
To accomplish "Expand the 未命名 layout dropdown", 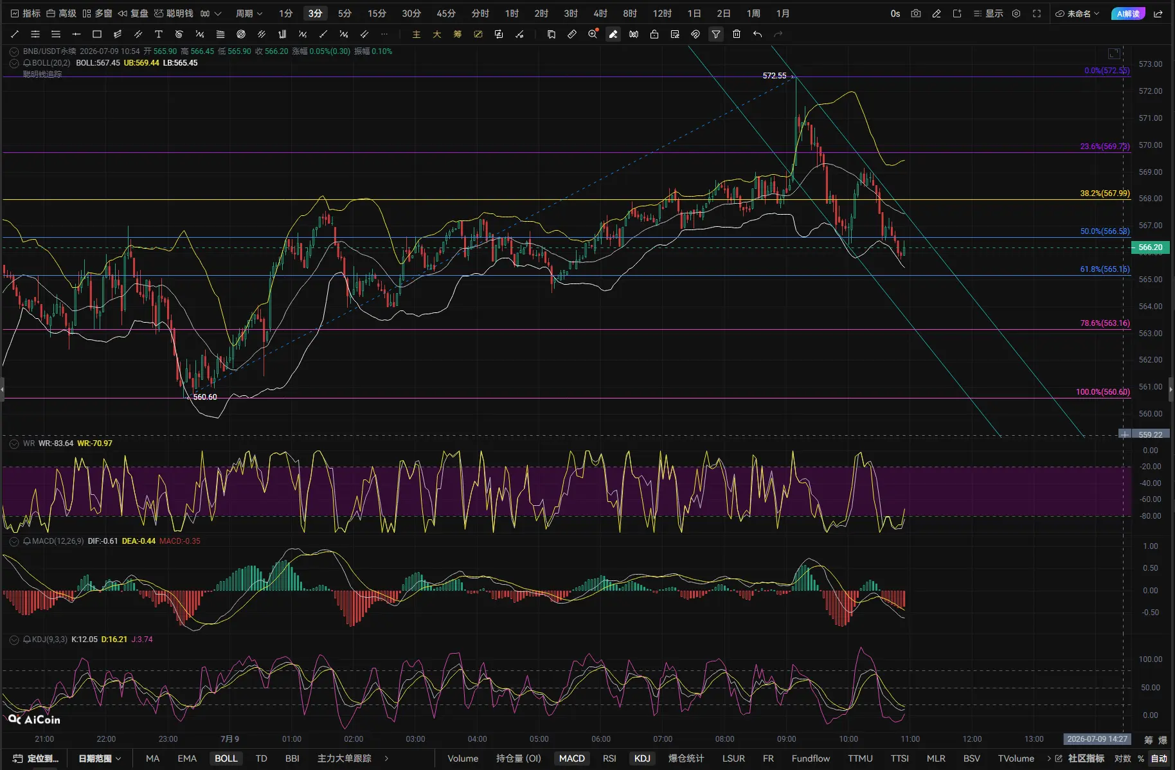I will 1078,13.
